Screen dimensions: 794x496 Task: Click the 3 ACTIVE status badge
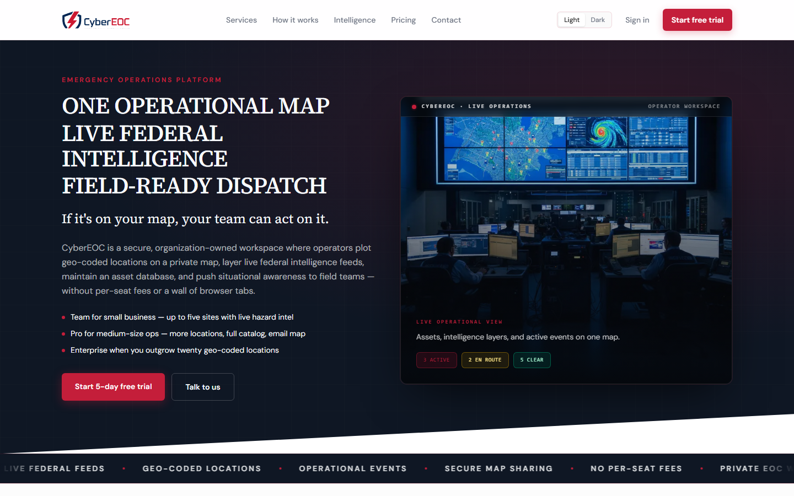pyautogui.click(x=437, y=360)
